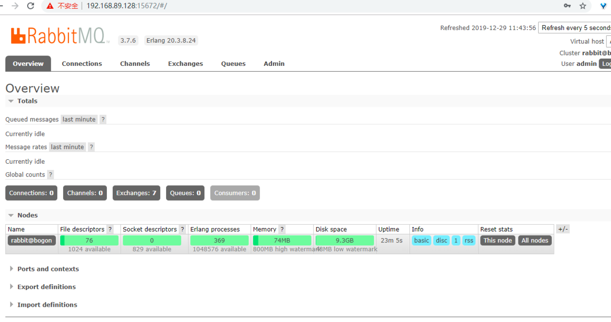Toggle node columns with +/- button
Viewport: 611px width, 322px height.
pos(563,230)
